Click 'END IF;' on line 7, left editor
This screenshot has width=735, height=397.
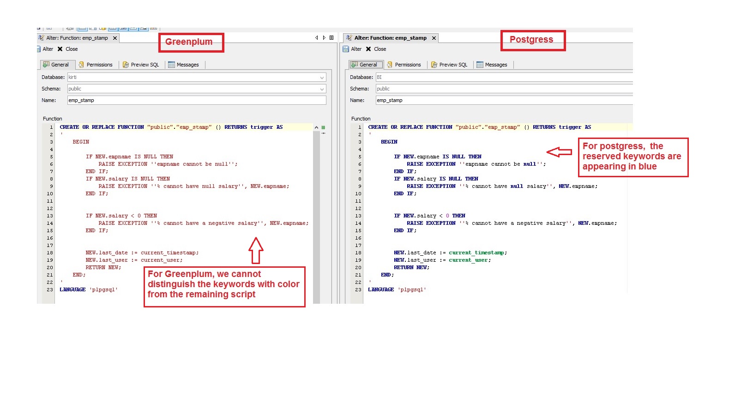(97, 171)
